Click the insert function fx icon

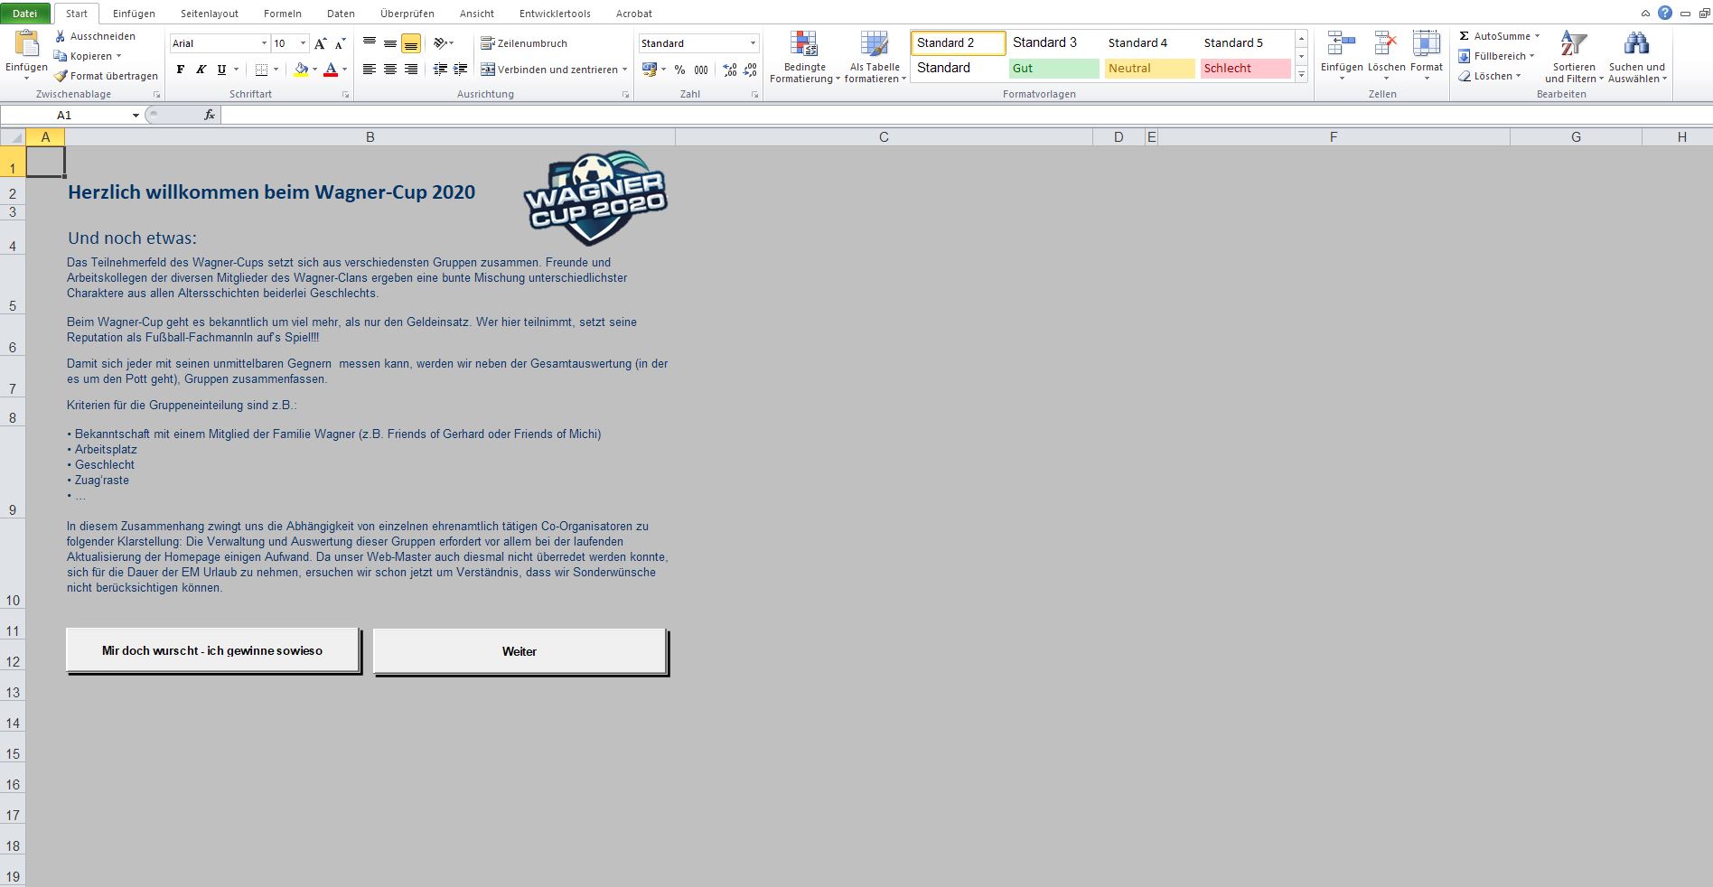pos(210,115)
